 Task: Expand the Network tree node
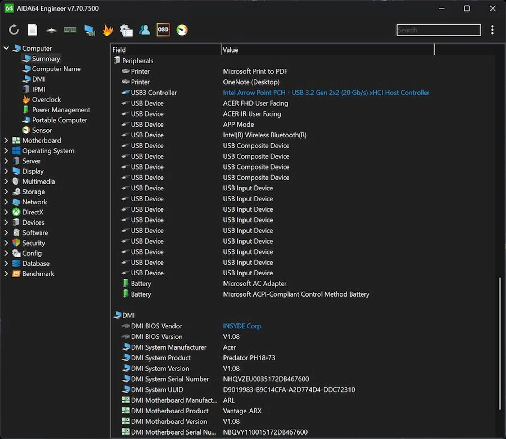coord(6,202)
